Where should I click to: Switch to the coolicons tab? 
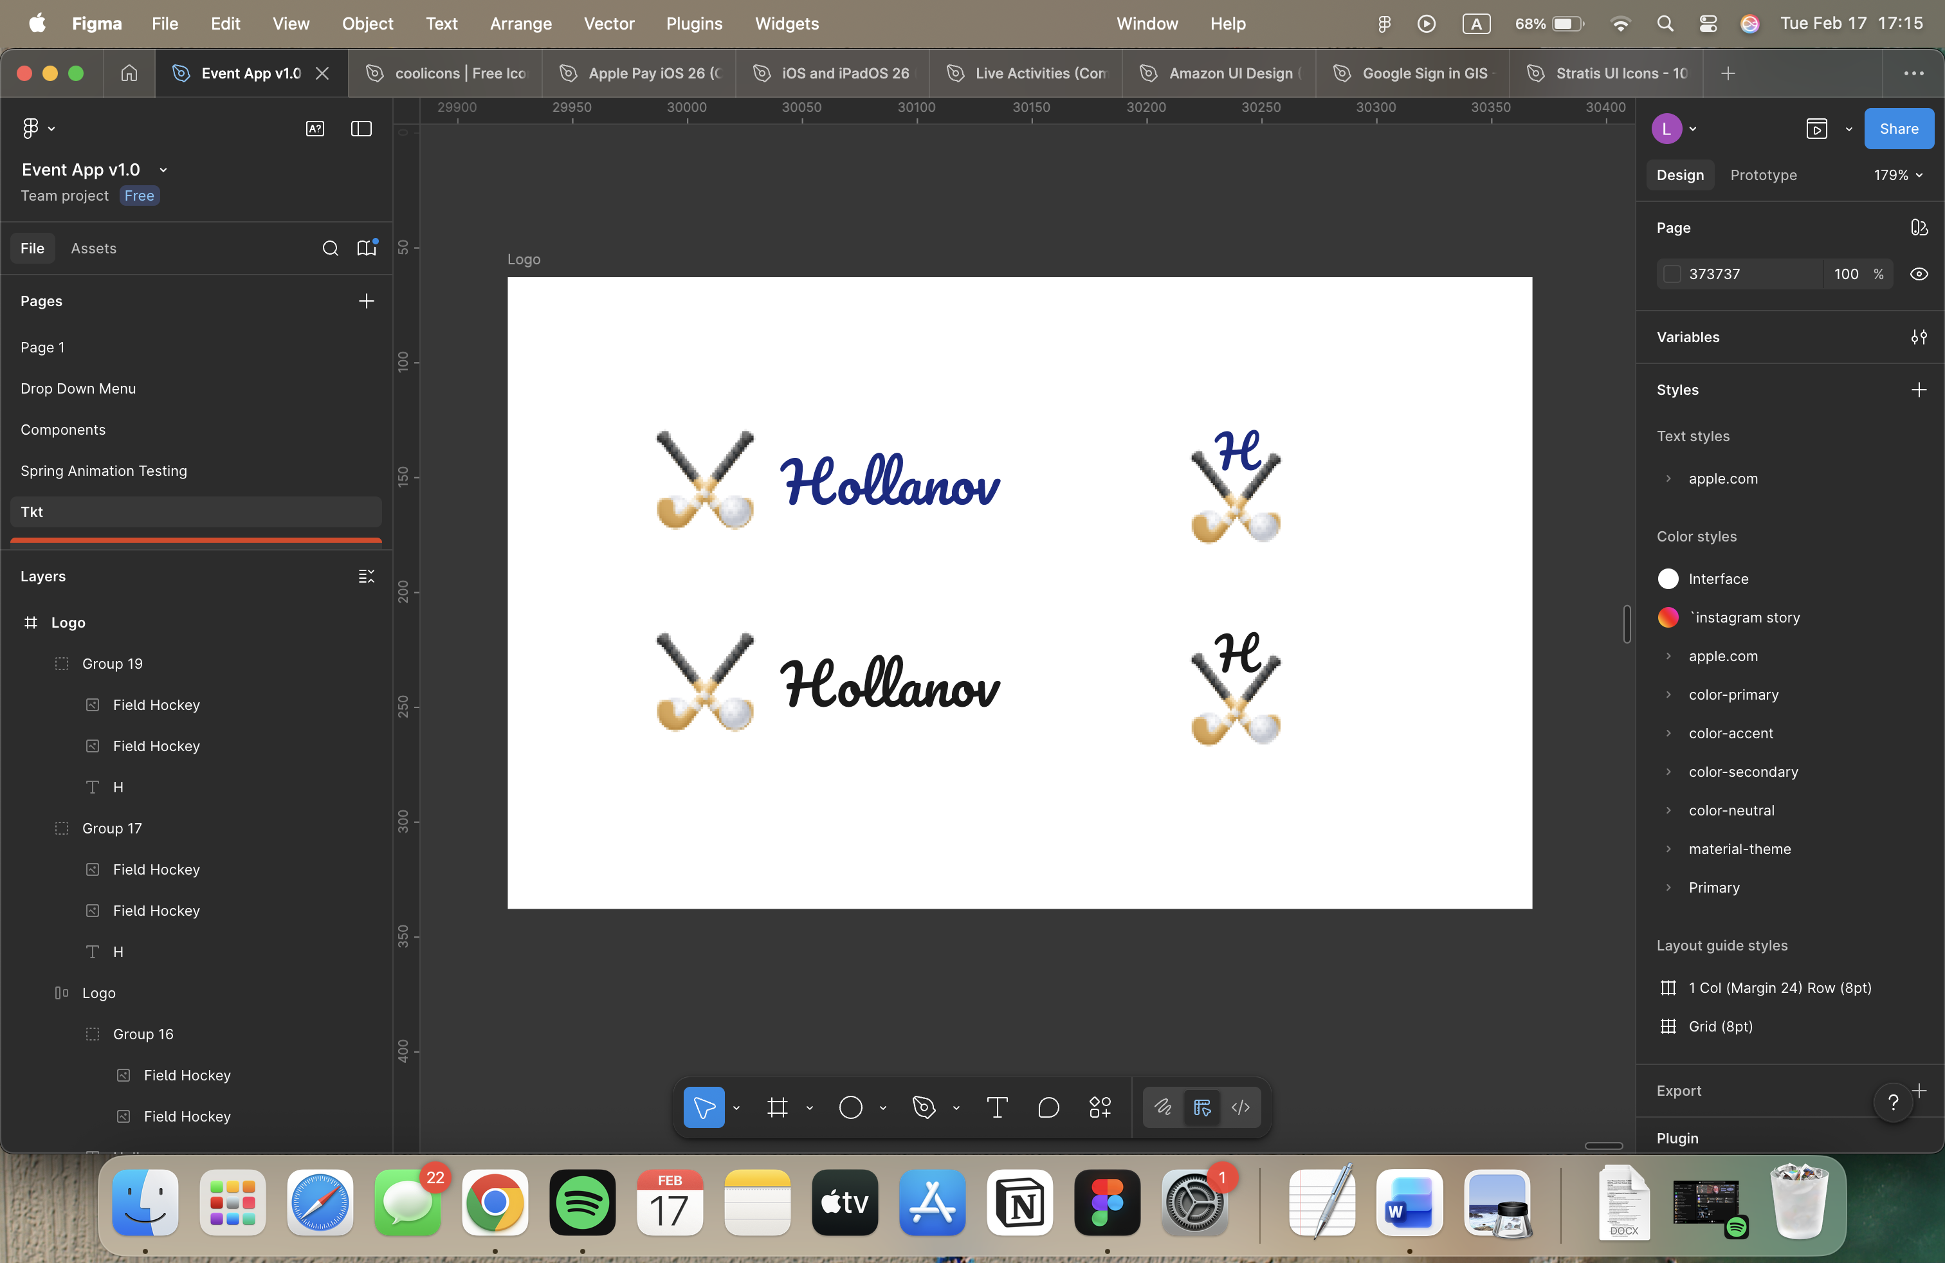pos(445,73)
